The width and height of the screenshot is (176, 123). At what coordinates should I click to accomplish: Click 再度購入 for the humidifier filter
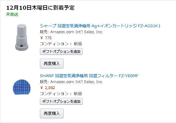(52, 113)
